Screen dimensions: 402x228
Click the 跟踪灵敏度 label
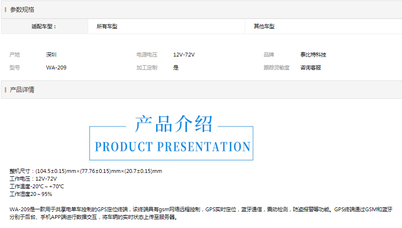click(x=276, y=68)
